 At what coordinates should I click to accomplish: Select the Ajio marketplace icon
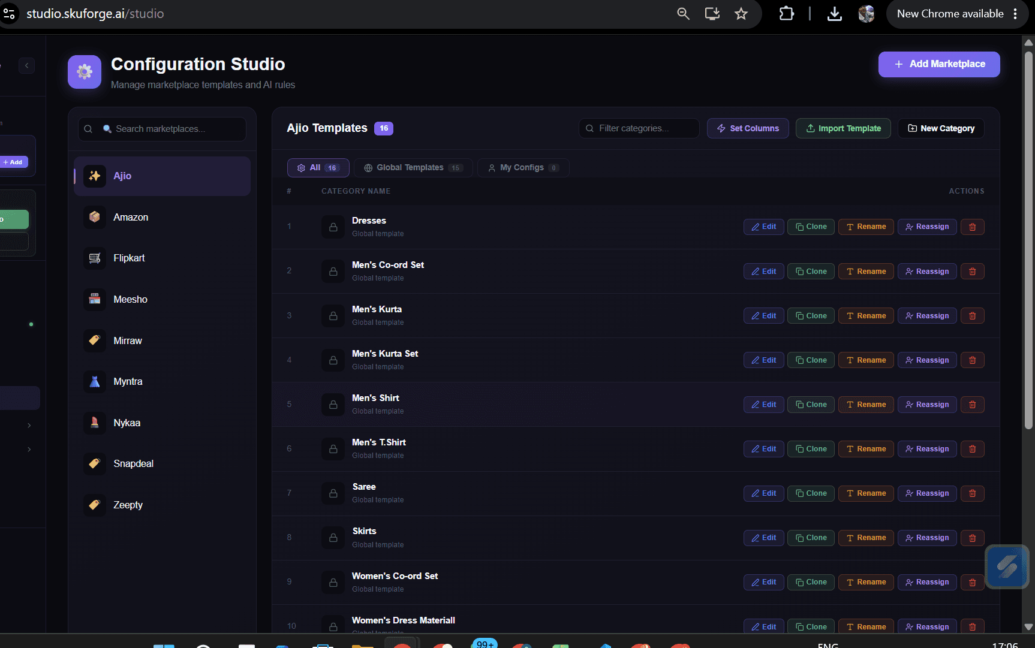pyautogui.click(x=95, y=176)
